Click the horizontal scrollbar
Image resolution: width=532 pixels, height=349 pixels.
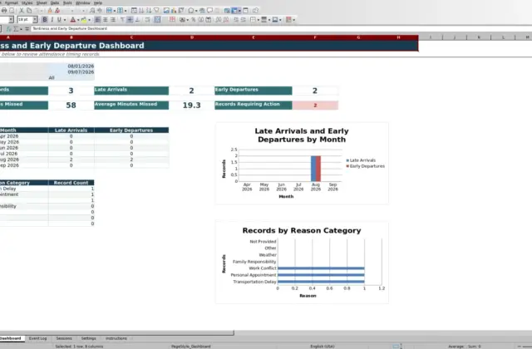point(116,332)
